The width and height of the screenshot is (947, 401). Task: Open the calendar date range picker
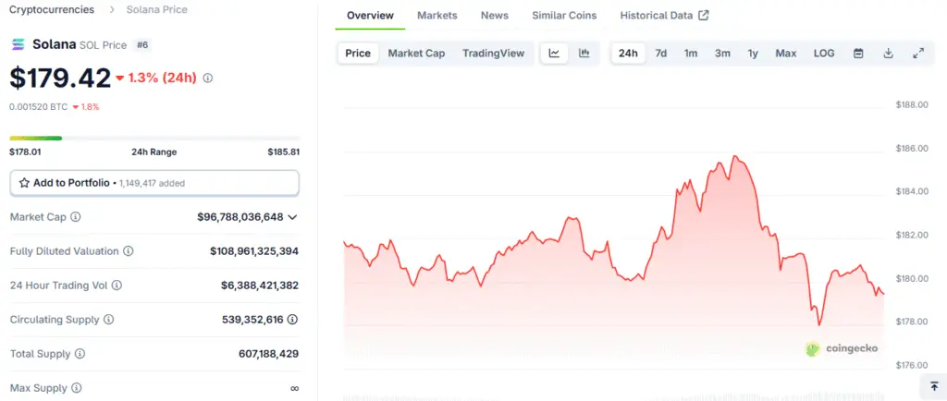pos(858,53)
